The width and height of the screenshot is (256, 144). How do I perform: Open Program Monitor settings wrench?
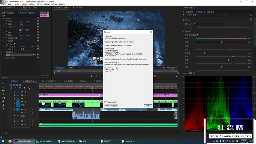(x=164, y=67)
